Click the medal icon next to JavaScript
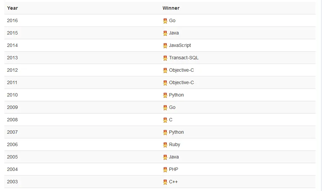This screenshot has height=191, width=322. pos(165,46)
